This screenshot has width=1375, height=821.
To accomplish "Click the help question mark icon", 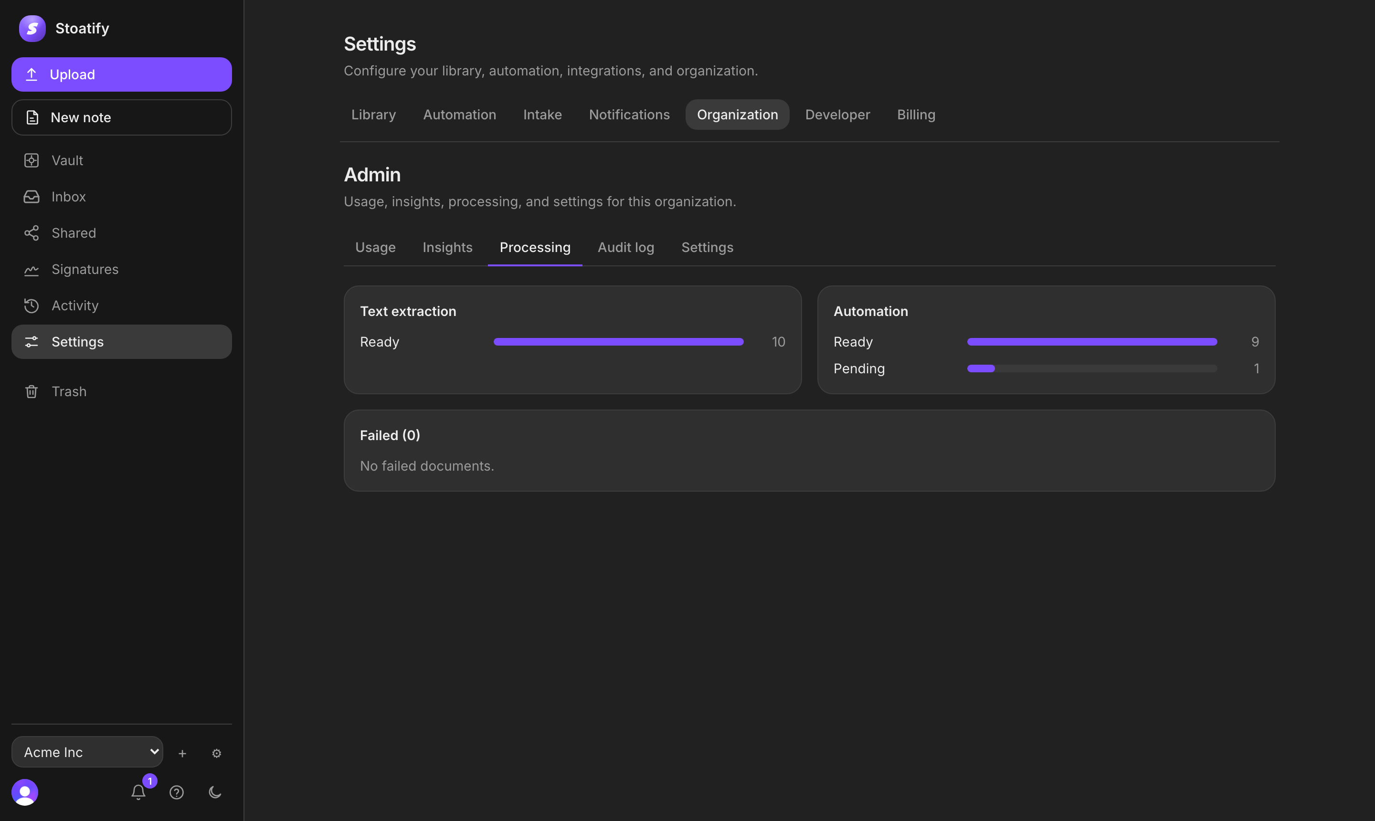I will click(x=177, y=792).
